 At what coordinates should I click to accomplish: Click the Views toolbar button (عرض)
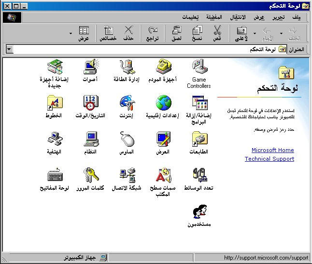[84, 33]
